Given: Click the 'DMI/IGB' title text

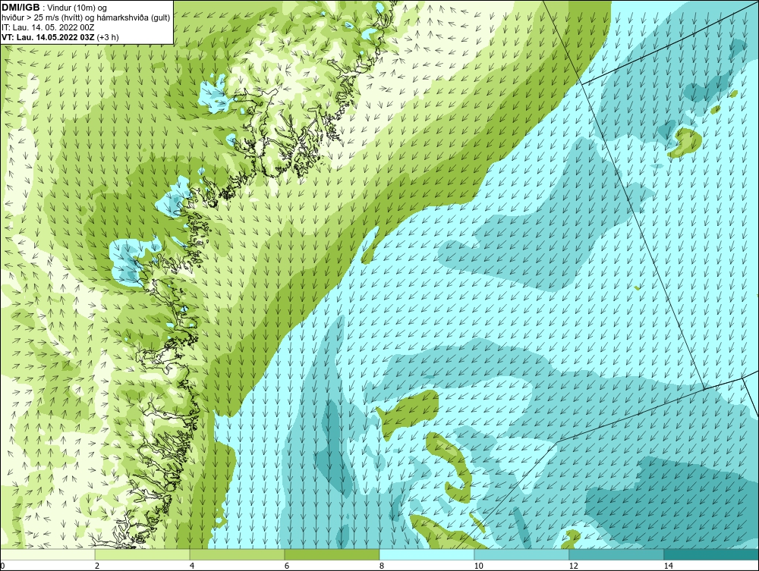Looking at the screenshot, I should tap(20, 8).
